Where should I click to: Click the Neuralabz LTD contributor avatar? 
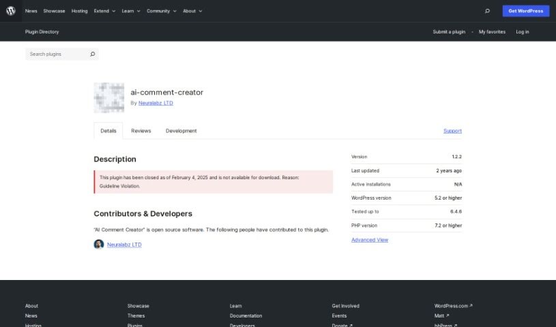pyautogui.click(x=98, y=245)
